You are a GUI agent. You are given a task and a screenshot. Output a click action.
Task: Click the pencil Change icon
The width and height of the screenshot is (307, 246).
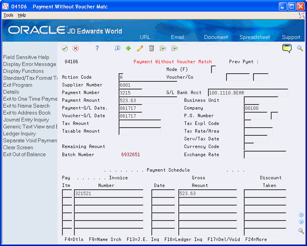click(x=140, y=48)
